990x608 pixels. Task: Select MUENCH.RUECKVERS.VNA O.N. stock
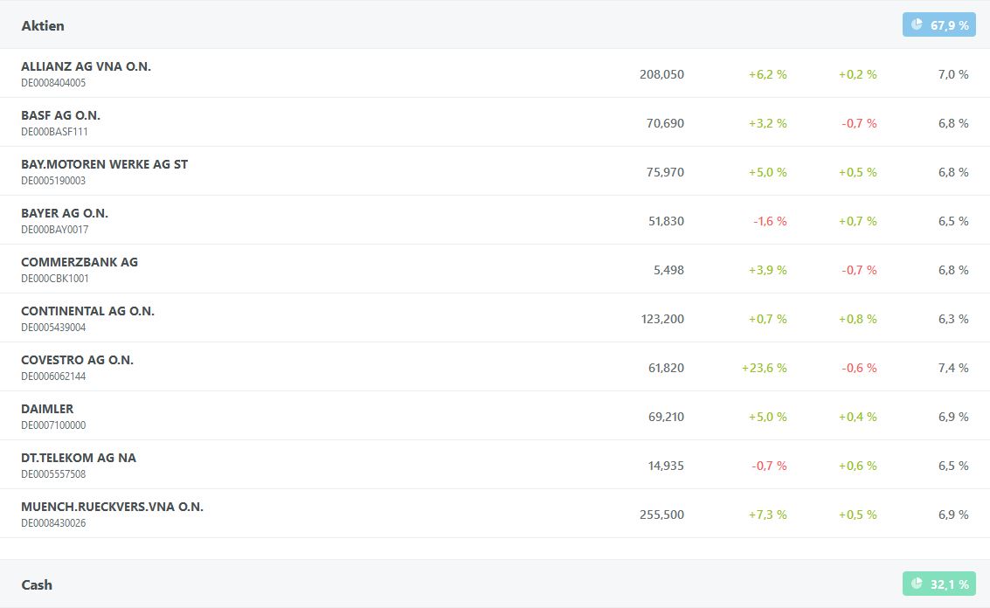(x=112, y=507)
